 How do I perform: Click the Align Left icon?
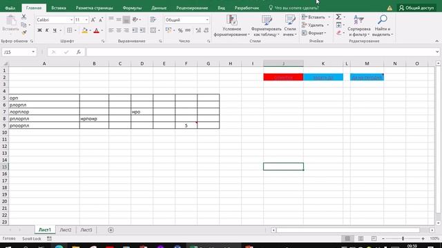tap(111, 30)
